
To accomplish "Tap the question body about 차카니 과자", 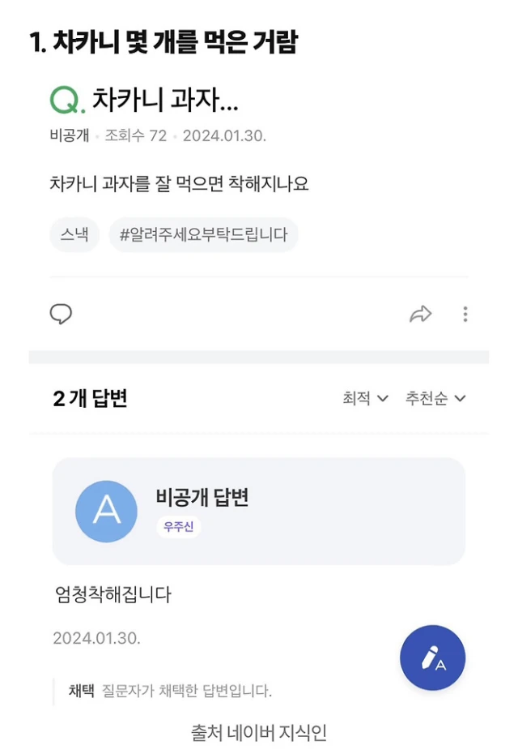I will coord(179,184).
